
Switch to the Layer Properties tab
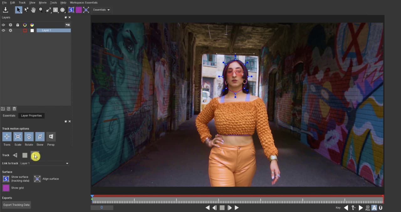coord(31,116)
